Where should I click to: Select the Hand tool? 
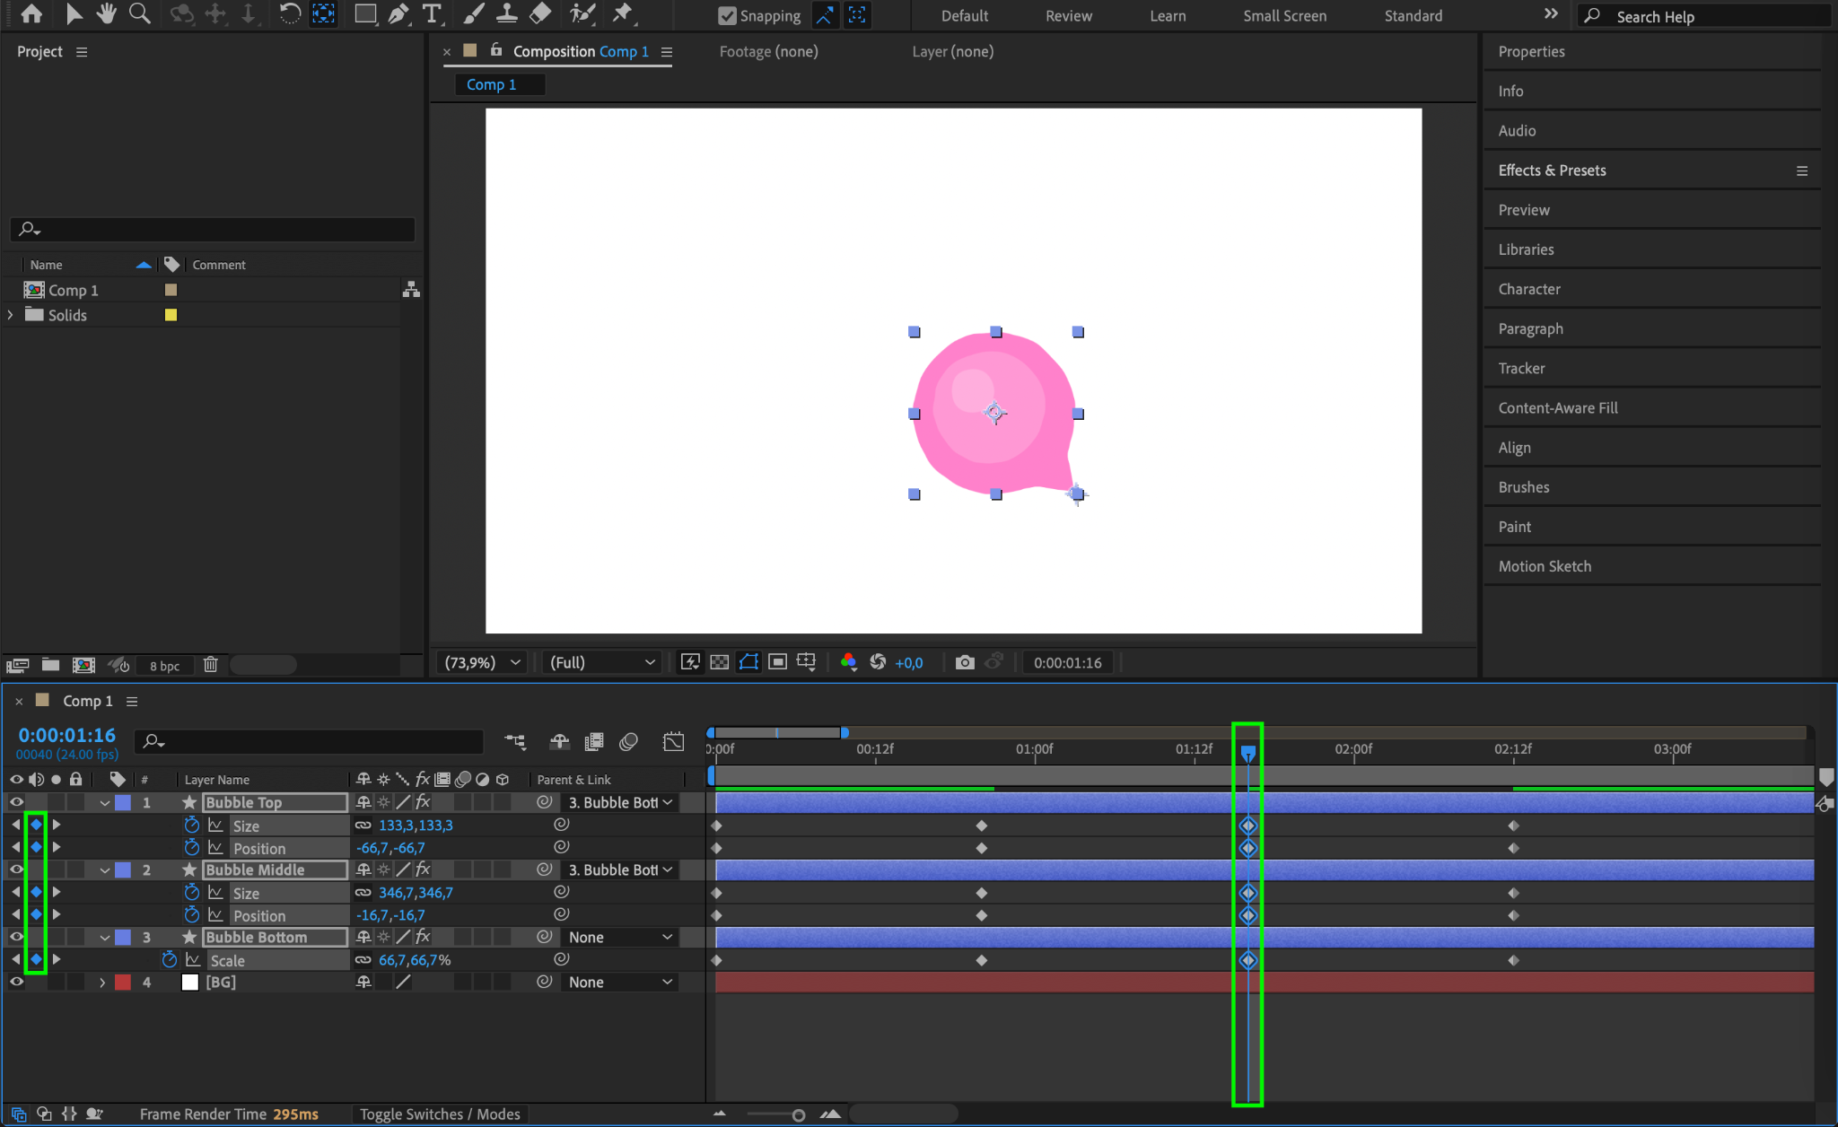tap(107, 13)
